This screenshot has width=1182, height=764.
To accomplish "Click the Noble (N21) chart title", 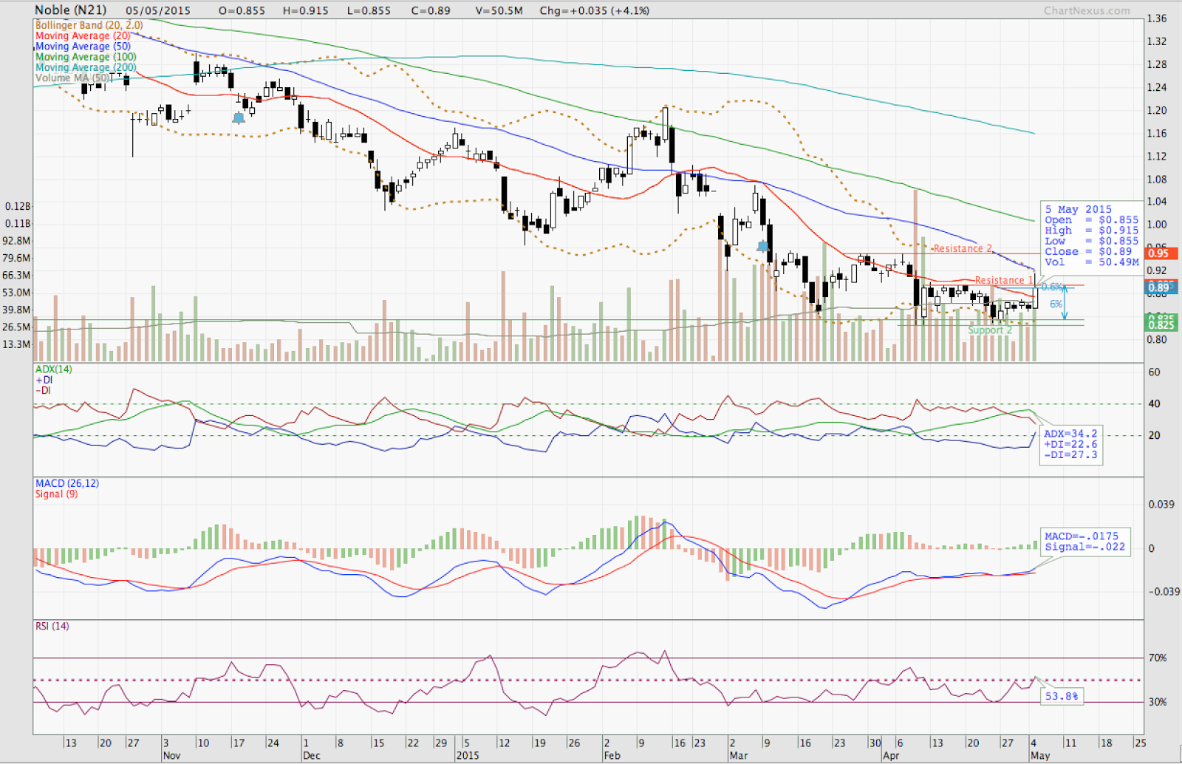I will (71, 10).
